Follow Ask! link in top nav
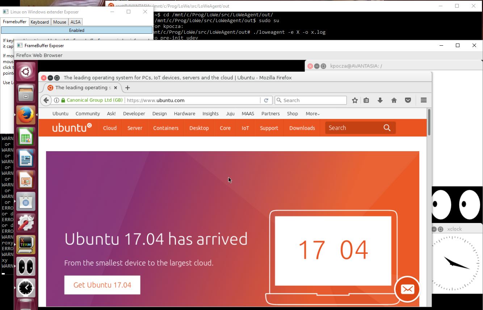Screen dimensions: 483x310 coord(112,113)
